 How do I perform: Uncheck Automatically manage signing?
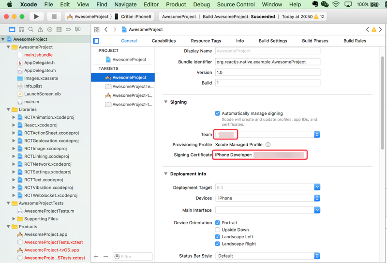click(x=217, y=113)
